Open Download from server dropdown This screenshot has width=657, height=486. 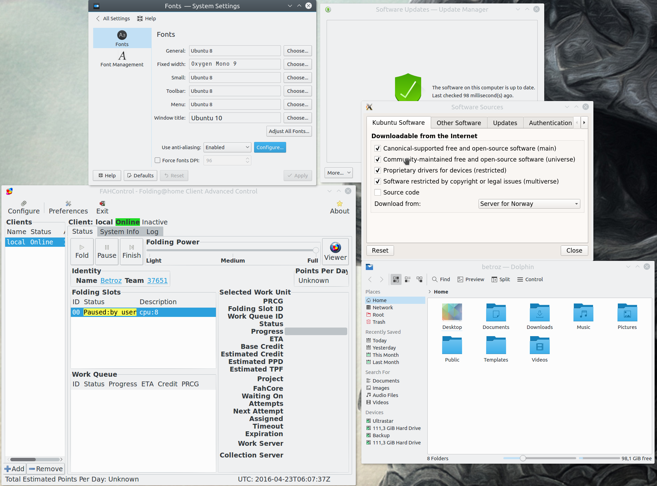tap(529, 204)
